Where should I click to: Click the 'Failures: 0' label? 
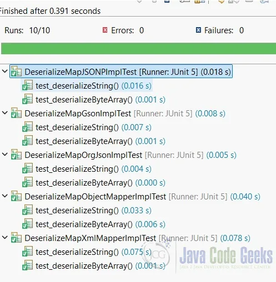(x=224, y=30)
